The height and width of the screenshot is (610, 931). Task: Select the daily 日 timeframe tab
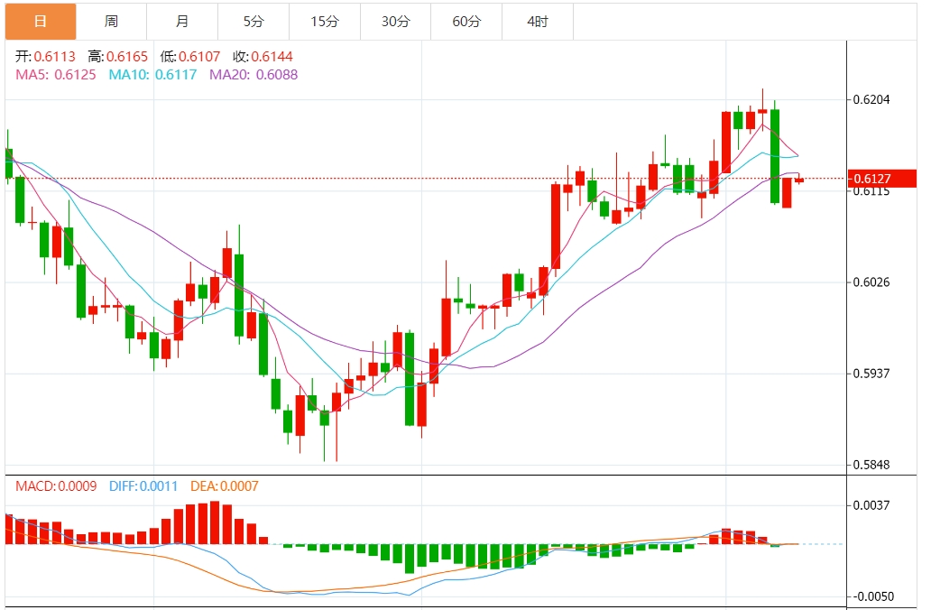[x=41, y=22]
